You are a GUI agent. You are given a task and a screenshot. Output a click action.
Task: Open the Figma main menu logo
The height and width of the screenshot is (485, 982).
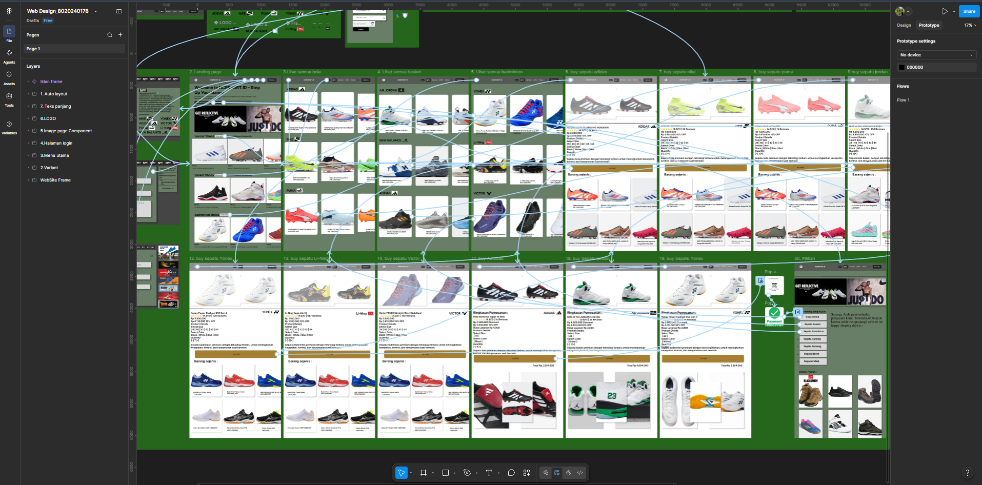point(9,11)
